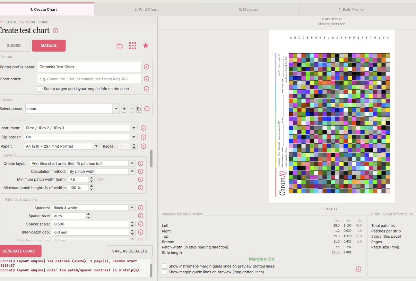The image size is (416, 281).
Task: Adjust the Spacer size stepper
Action: (89, 216)
